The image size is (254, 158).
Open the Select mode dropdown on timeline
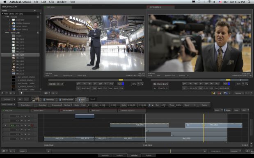pyautogui.click(x=218, y=110)
